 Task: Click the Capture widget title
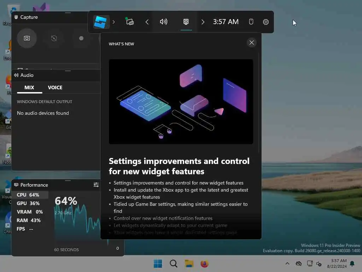coord(29,17)
